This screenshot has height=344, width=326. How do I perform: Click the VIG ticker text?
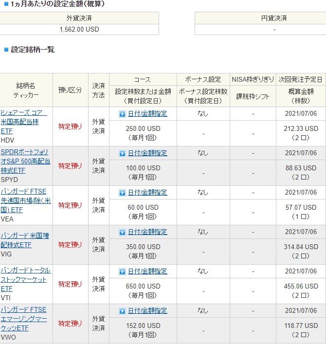[6, 254]
